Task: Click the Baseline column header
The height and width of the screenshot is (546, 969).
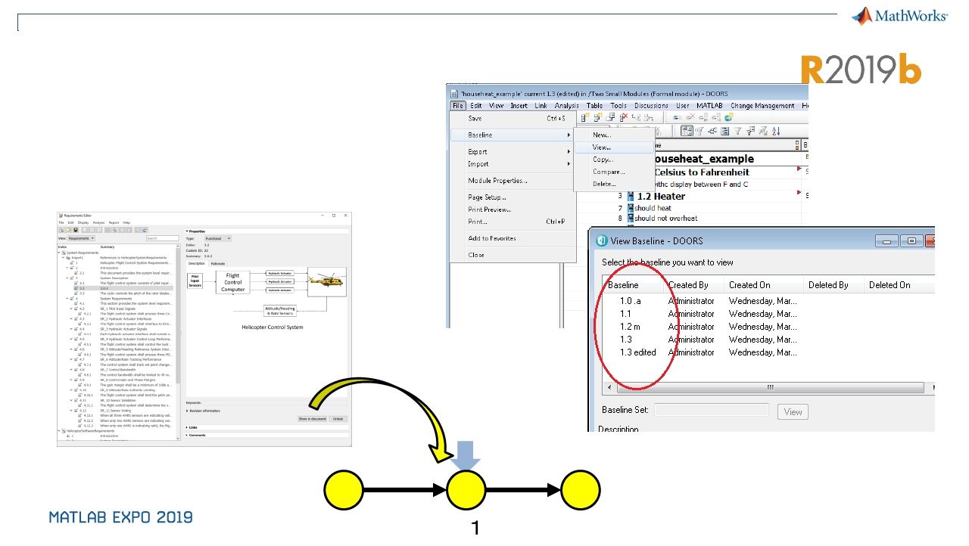Action: coord(634,285)
